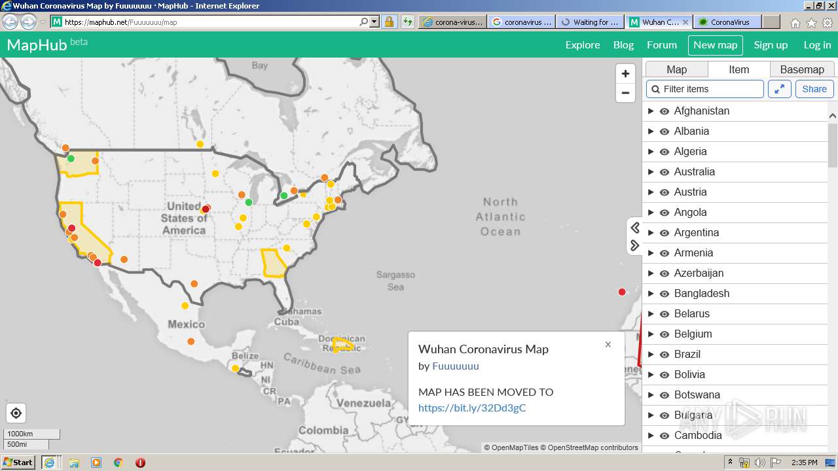Hide the Australia item
The width and height of the screenshot is (838, 471).
665,172
